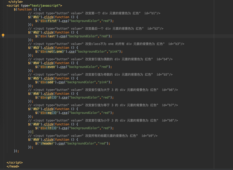
Task: Click the "#b6" selector string
Action: pyautogui.click(x=36, y=94)
